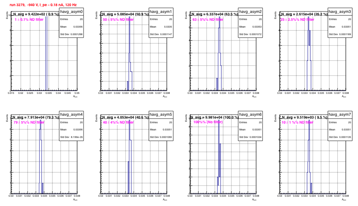Click Mean 0.03351 in havg_asym3 stats
The height and width of the screenshot is (206, 358).
click(x=340, y=27)
